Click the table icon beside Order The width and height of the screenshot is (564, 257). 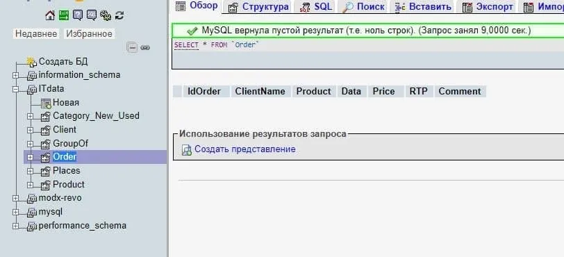(46, 157)
